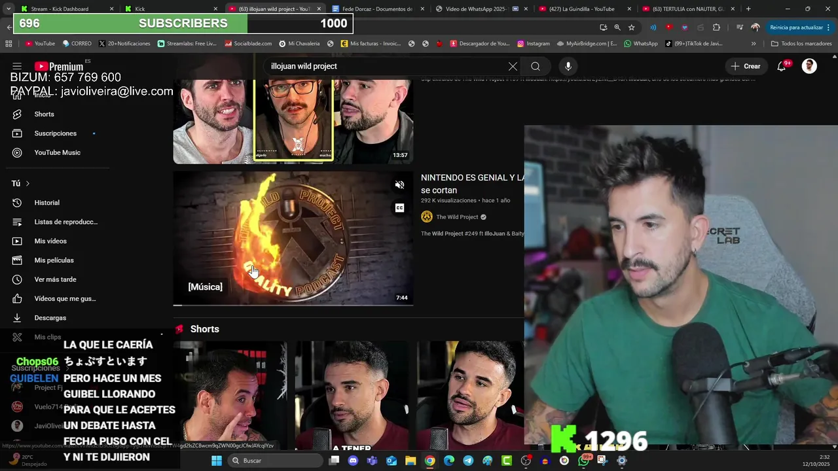Open a new browser tab
838x471 pixels.
(x=748, y=9)
